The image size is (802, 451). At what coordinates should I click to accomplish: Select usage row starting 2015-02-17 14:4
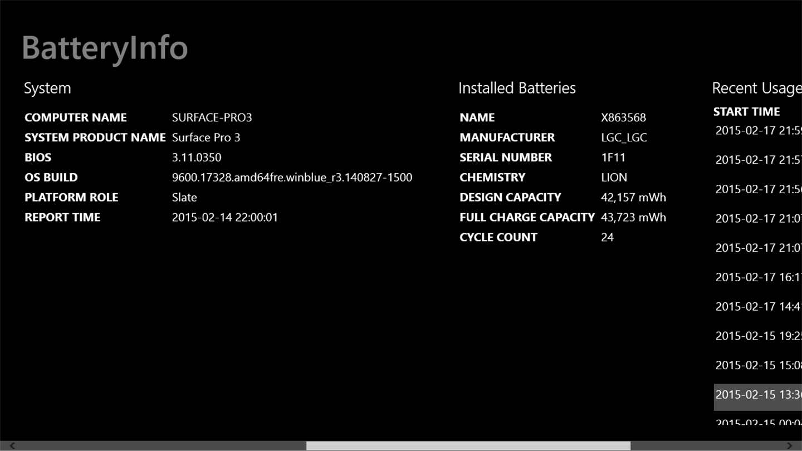pos(758,306)
